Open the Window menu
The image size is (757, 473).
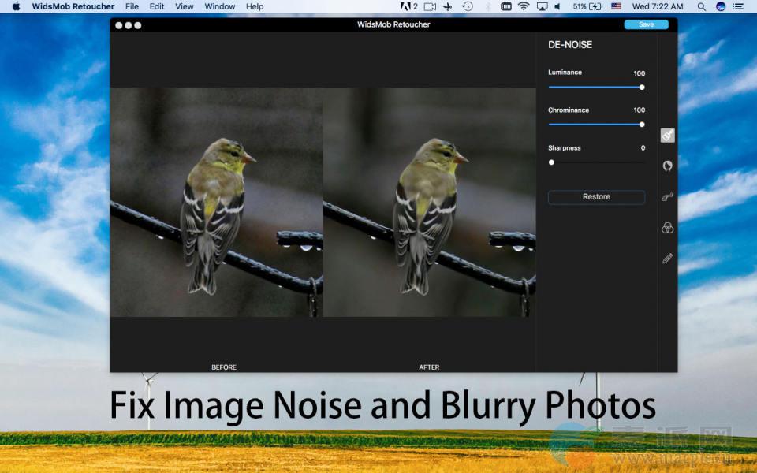[x=219, y=6]
